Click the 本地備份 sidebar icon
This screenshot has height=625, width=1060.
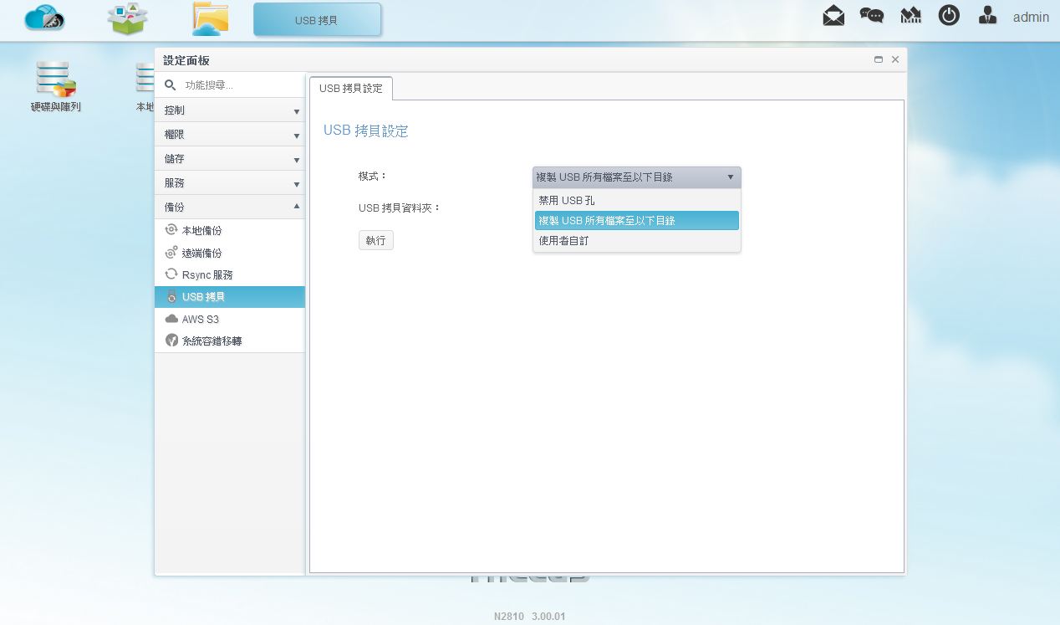coord(171,230)
